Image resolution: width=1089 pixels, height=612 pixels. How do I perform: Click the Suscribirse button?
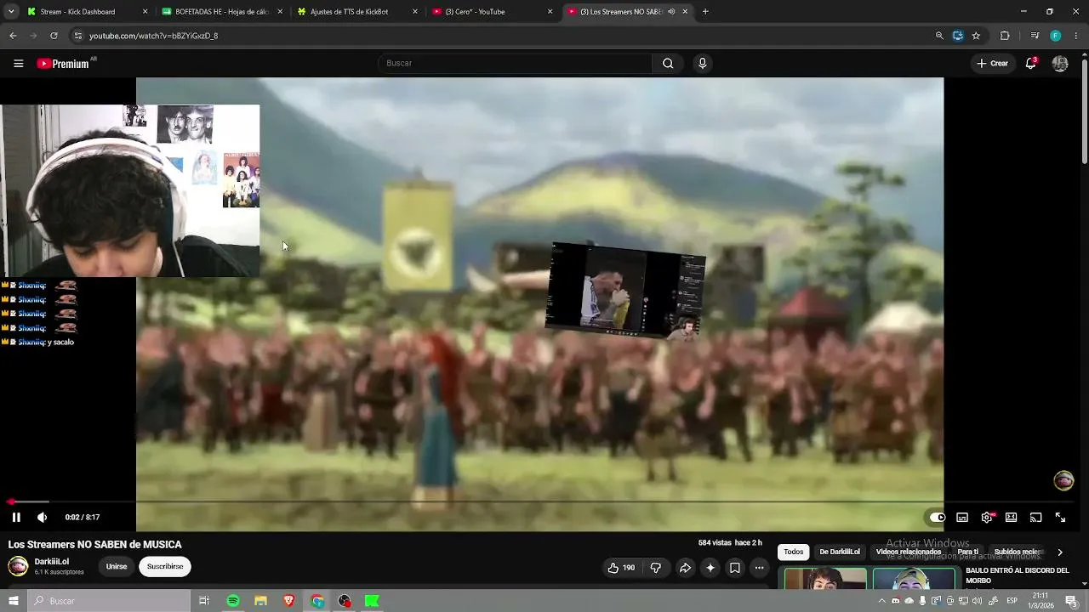click(x=165, y=566)
